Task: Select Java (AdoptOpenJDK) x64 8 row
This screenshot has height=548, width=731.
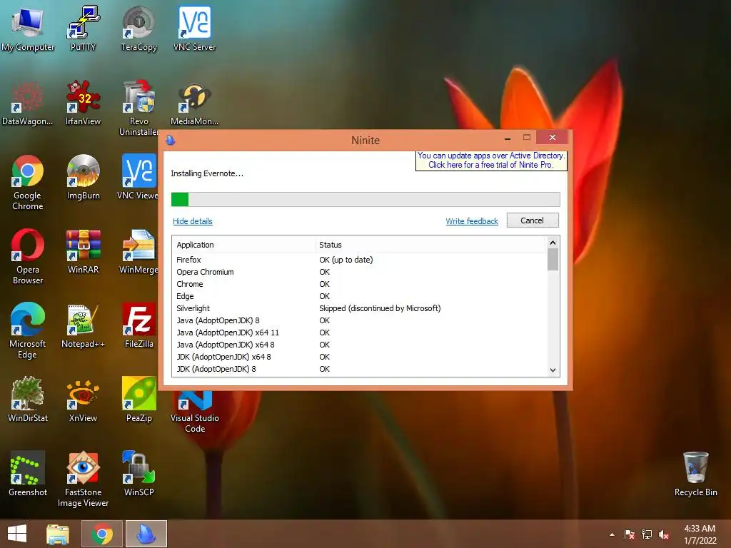Action: click(x=359, y=345)
